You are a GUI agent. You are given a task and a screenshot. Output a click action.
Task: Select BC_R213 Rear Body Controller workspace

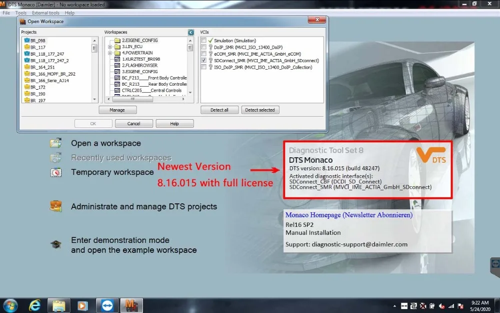click(x=154, y=84)
